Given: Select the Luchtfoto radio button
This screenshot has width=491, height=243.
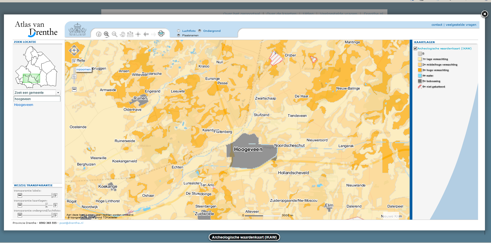Looking at the screenshot, I should [179, 31].
